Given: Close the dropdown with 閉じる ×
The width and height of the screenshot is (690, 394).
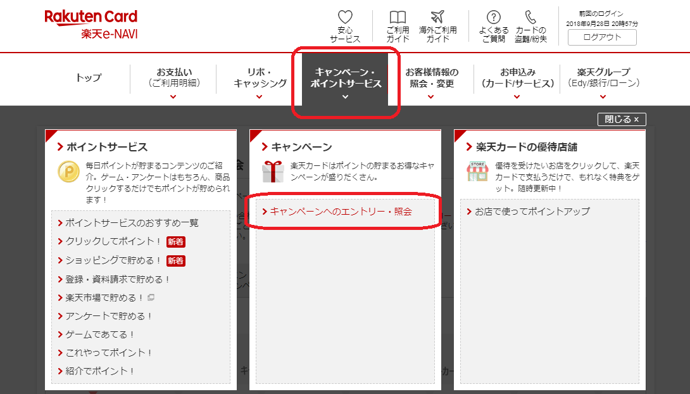Looking at the screenshot, I should tap(622, 119).
